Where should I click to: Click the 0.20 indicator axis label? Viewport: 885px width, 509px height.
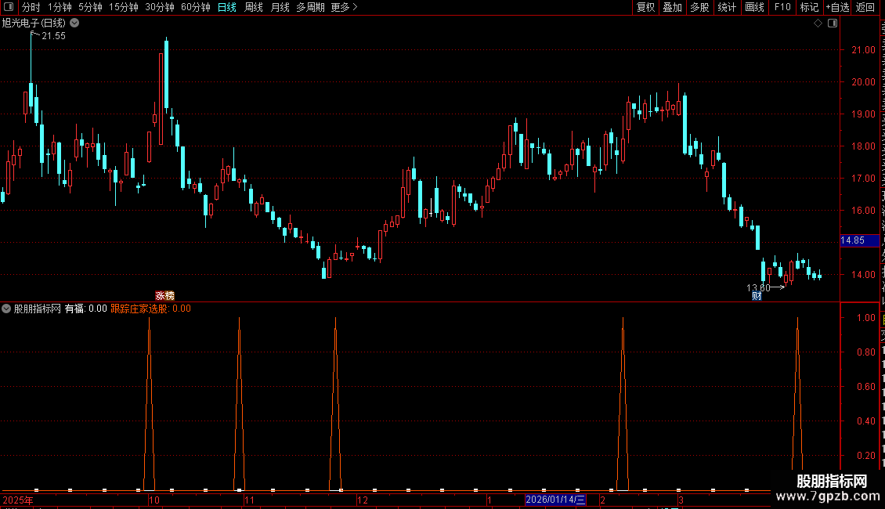[x=866, y=456]
